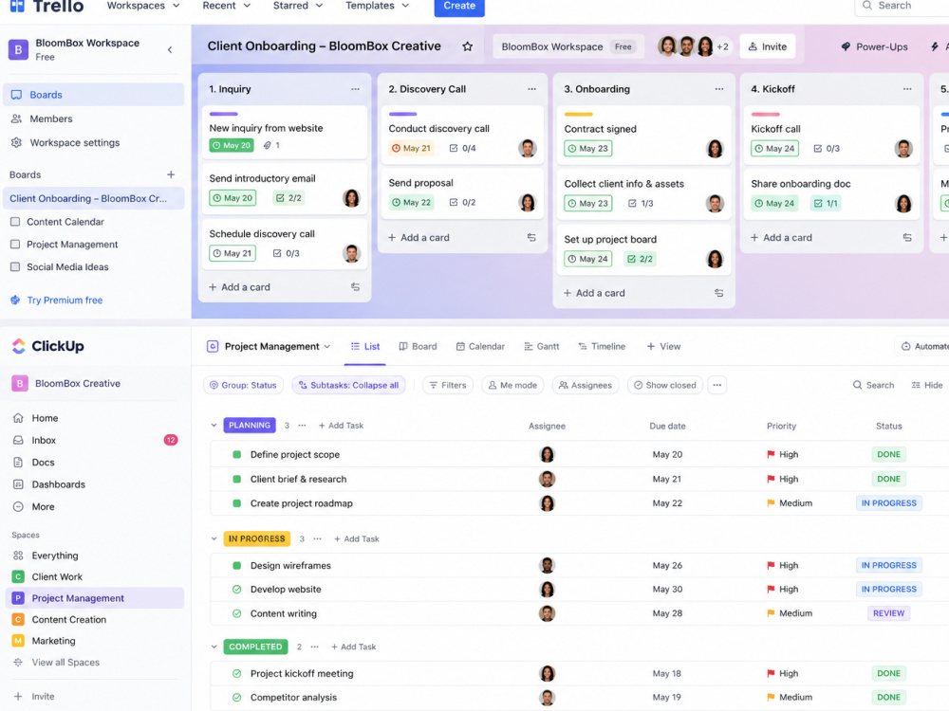The width and height of the screenshot is (949, 711).
Task: Click the template icon in the Kickoff list footer
Action: pyautogui.click(x=907, y=238)
